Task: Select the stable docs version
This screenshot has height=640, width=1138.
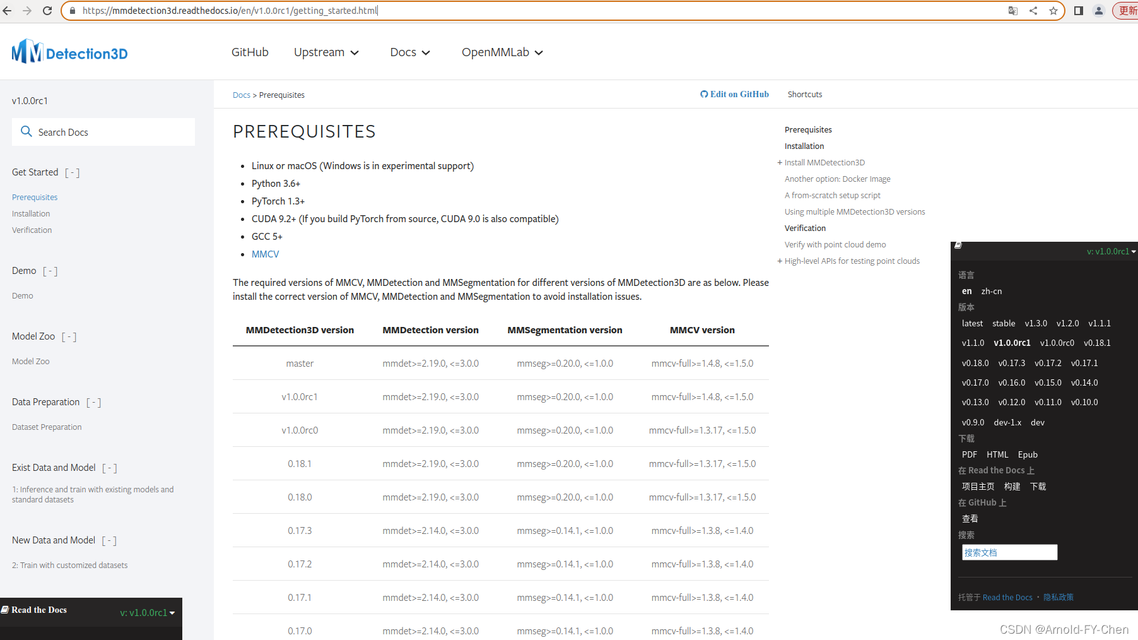Action: [1004, 323]
